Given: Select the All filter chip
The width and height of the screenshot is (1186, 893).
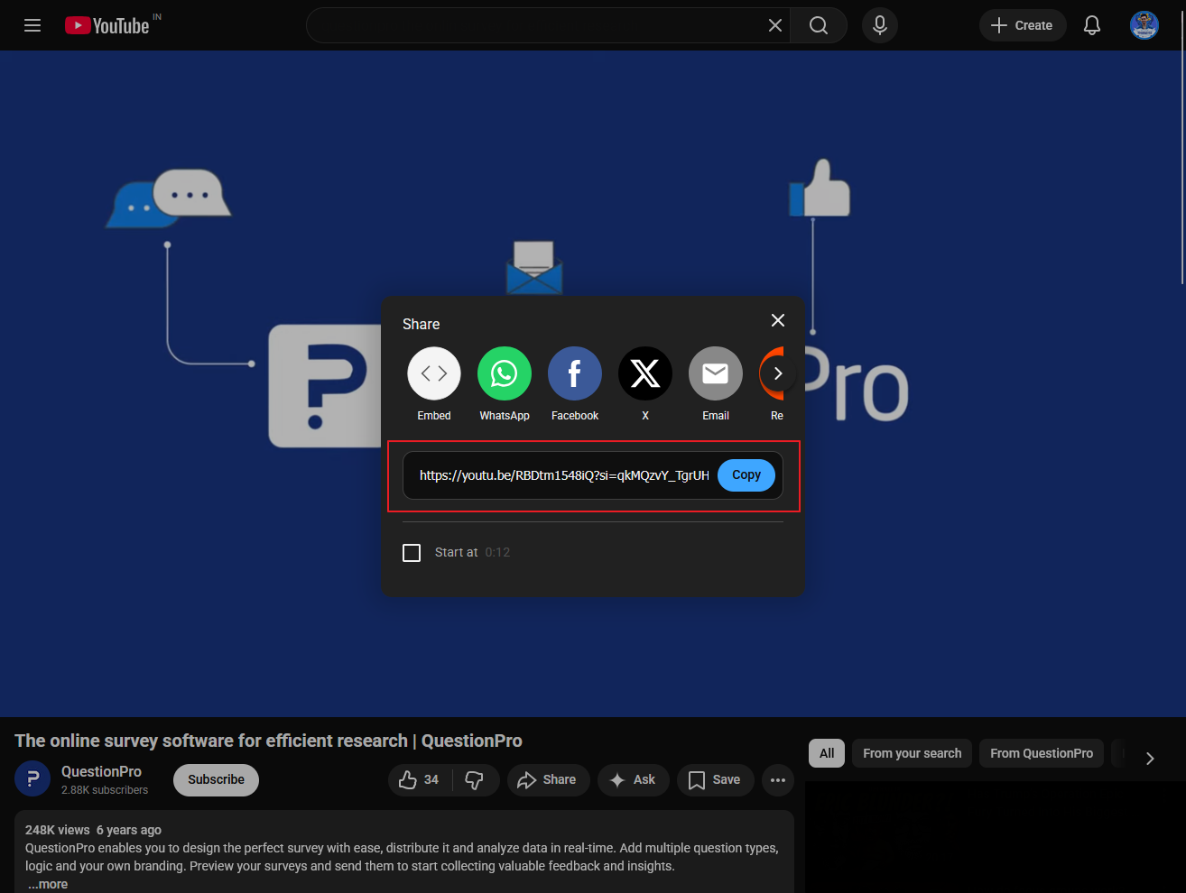Looking at the screenshot, I should pos(827,753).
